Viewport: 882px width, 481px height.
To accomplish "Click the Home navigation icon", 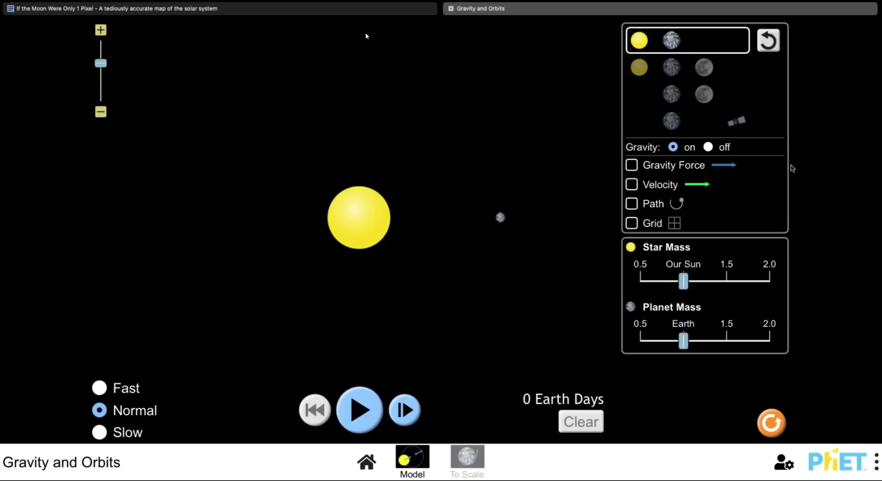I will [x=366, y=462].
